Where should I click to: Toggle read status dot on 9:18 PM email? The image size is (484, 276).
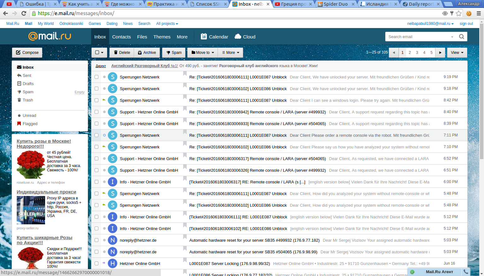[104, 89]
